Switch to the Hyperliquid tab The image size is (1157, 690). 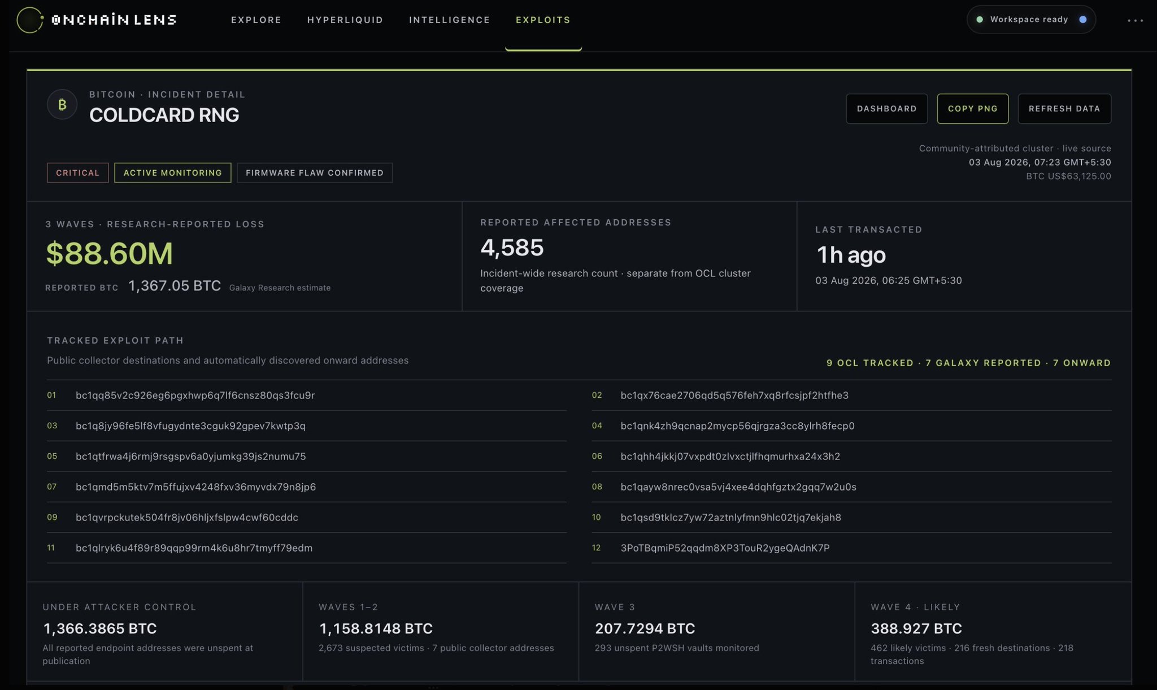click(345, 20)
